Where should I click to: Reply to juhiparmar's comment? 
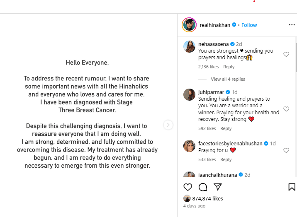click(x=226, y=128)
